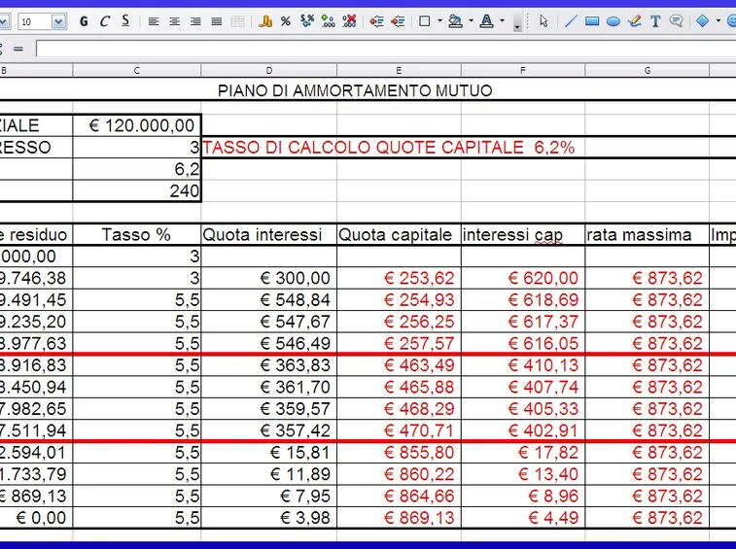Image resolution: width=736 pixels, height=549 pixels.
Task: Center cell text horizontally
Action: coord(175,21)
